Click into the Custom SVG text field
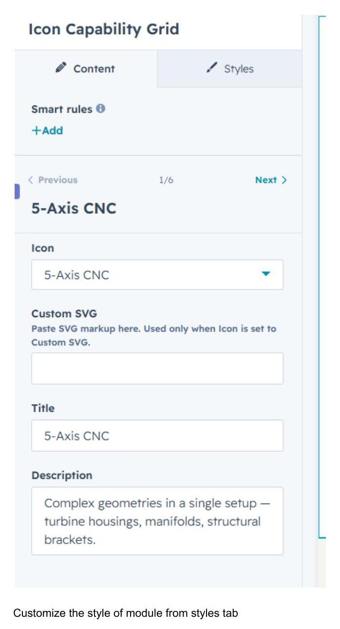The height and width of the screenshot is (629, 340). [x=157, y=368]
